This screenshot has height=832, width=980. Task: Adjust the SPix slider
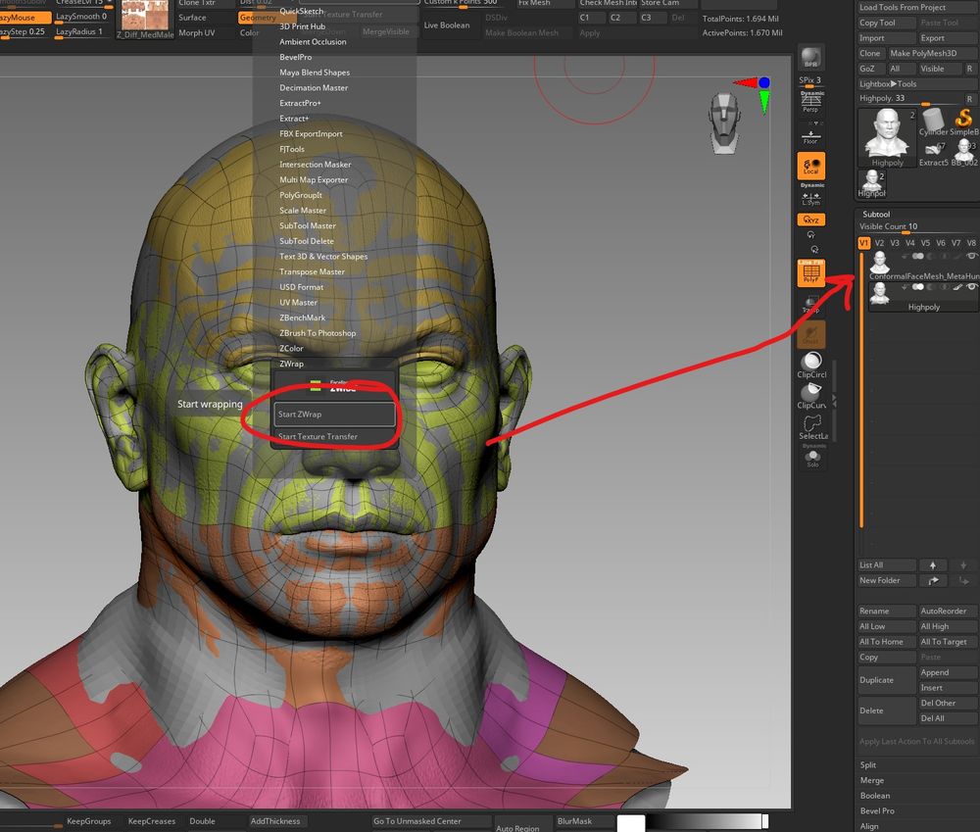[x=810, y=81]
